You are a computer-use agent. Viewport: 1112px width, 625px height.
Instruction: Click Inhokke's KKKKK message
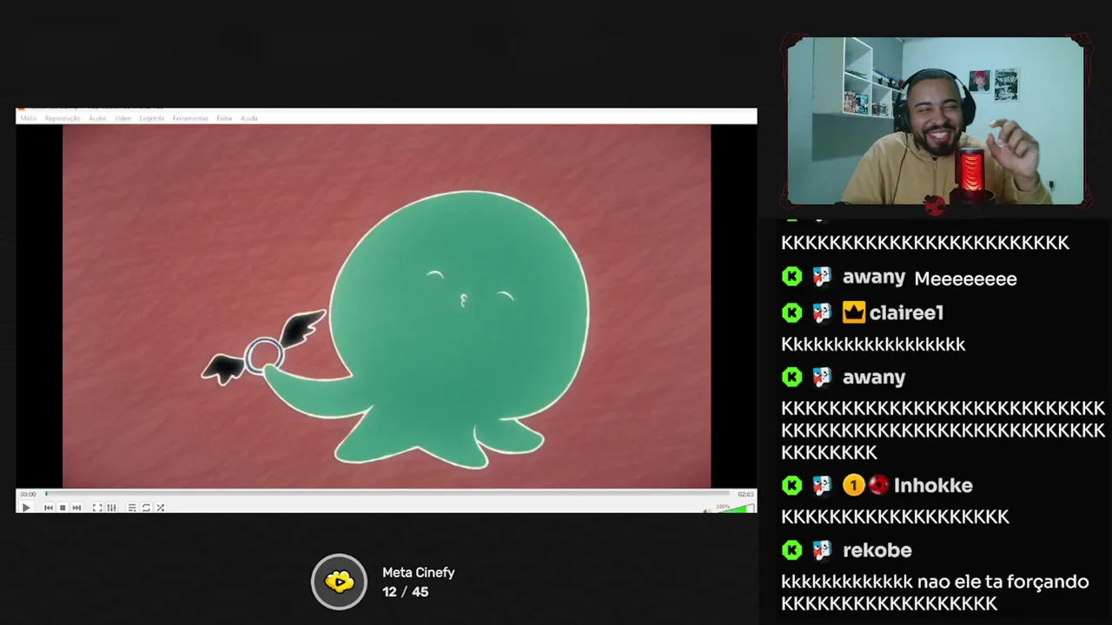(895, 516)
